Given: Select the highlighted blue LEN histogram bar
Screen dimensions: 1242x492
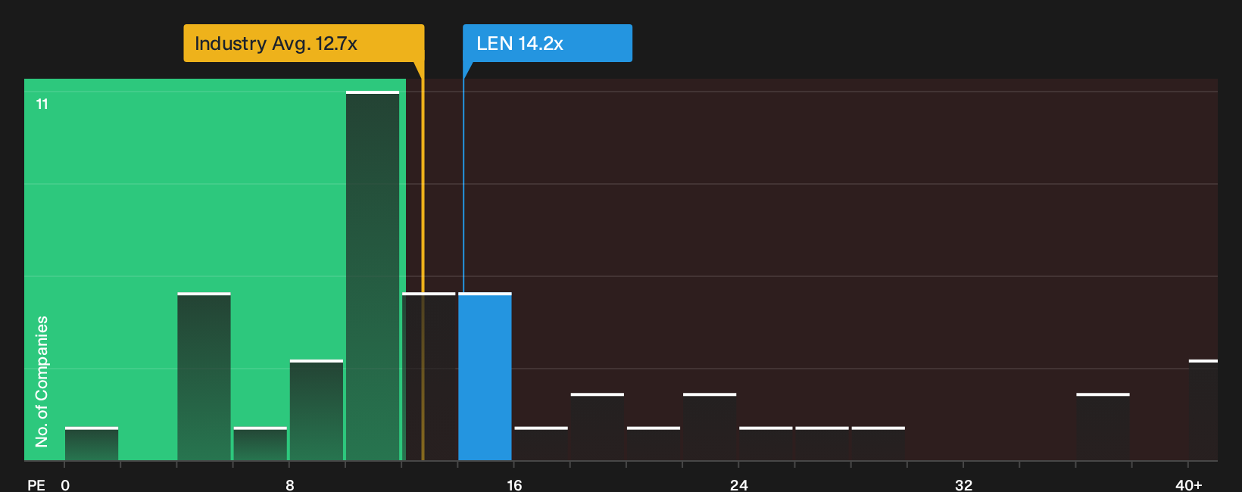Looking at the screenshot, I should pos(485,376).
